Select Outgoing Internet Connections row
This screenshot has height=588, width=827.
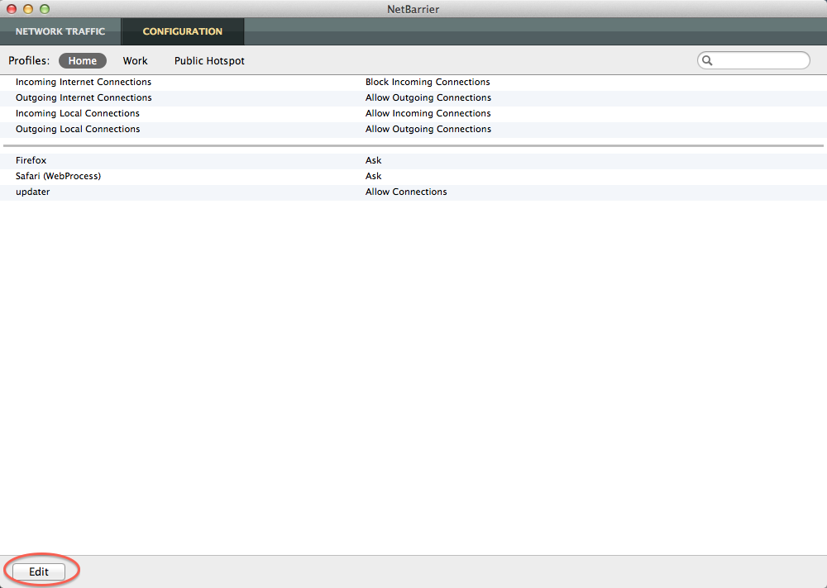pos(413,98)
